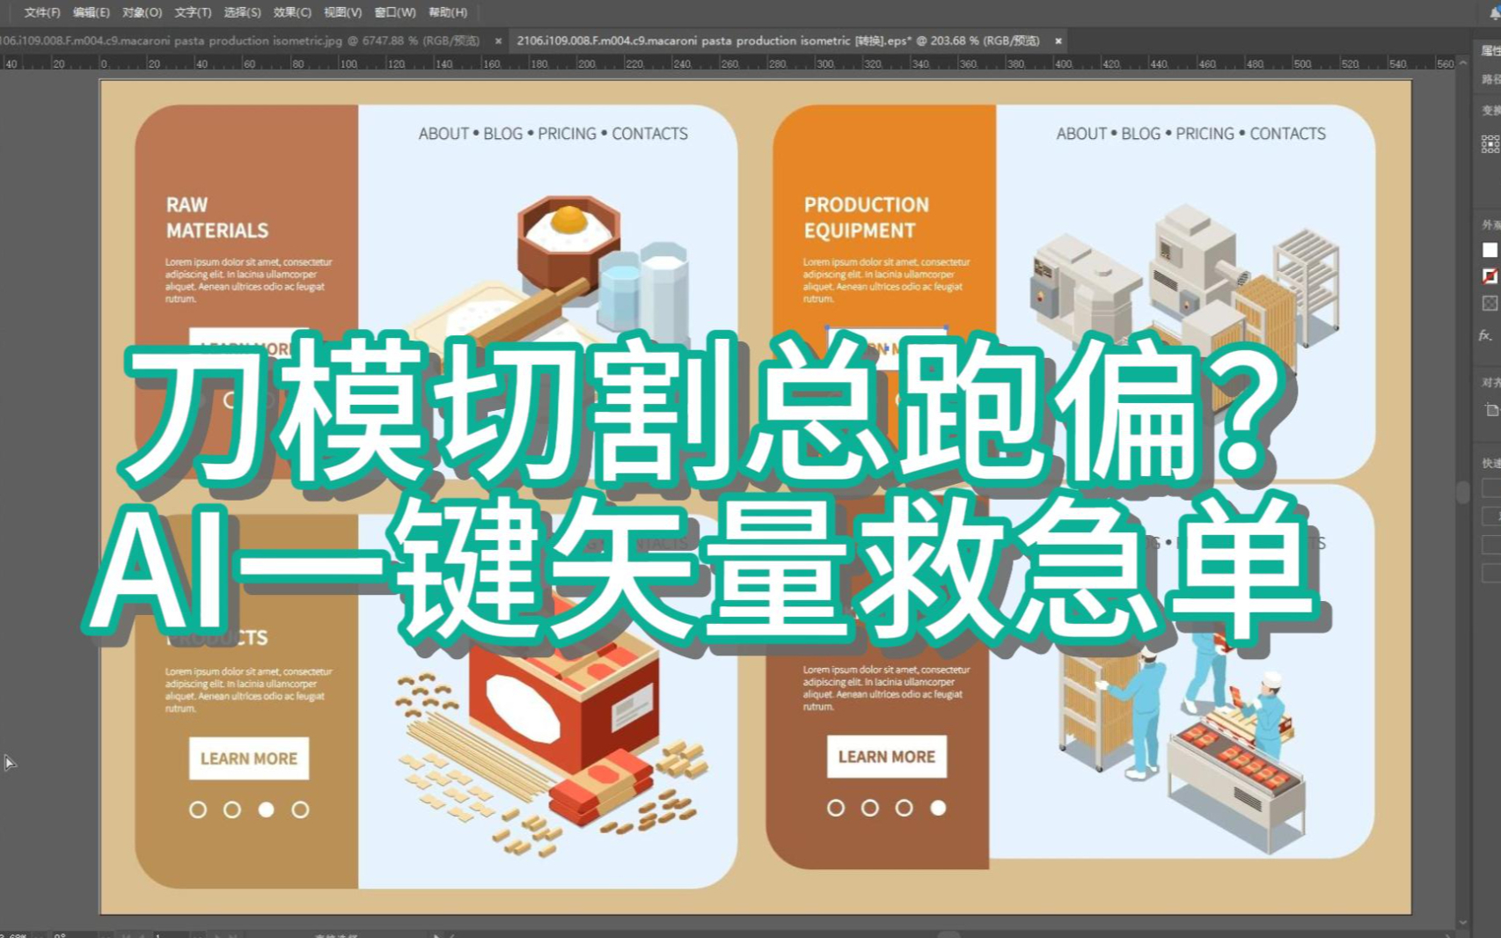Open the 文件(F) menu
Screen dimensions: 1501x938
pyautogui.click(x=41, y=12)
